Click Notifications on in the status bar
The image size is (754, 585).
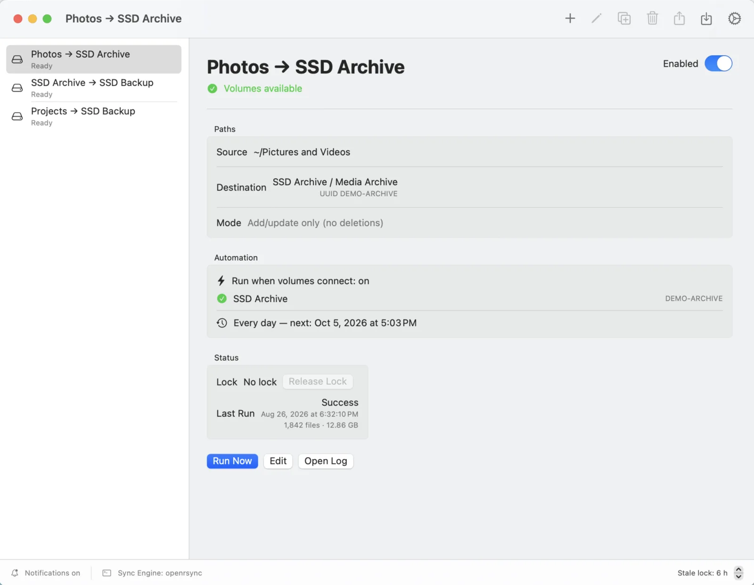tap(52, 573)
